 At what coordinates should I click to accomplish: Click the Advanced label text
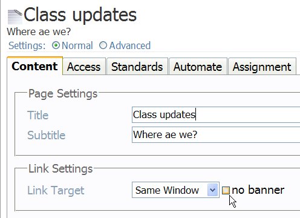pyautogui.click(x=130, y=45)
